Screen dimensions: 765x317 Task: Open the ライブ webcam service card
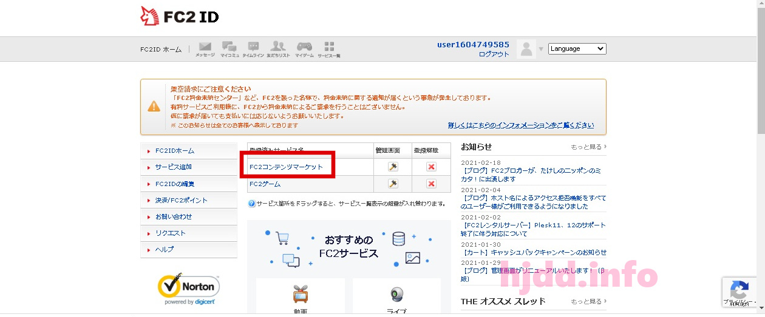[396, 297]
